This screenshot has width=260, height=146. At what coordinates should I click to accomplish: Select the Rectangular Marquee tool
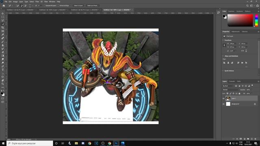[3, 17]
